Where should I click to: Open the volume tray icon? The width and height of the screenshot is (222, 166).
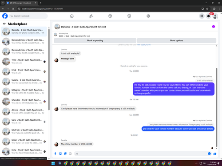point(204,163)
